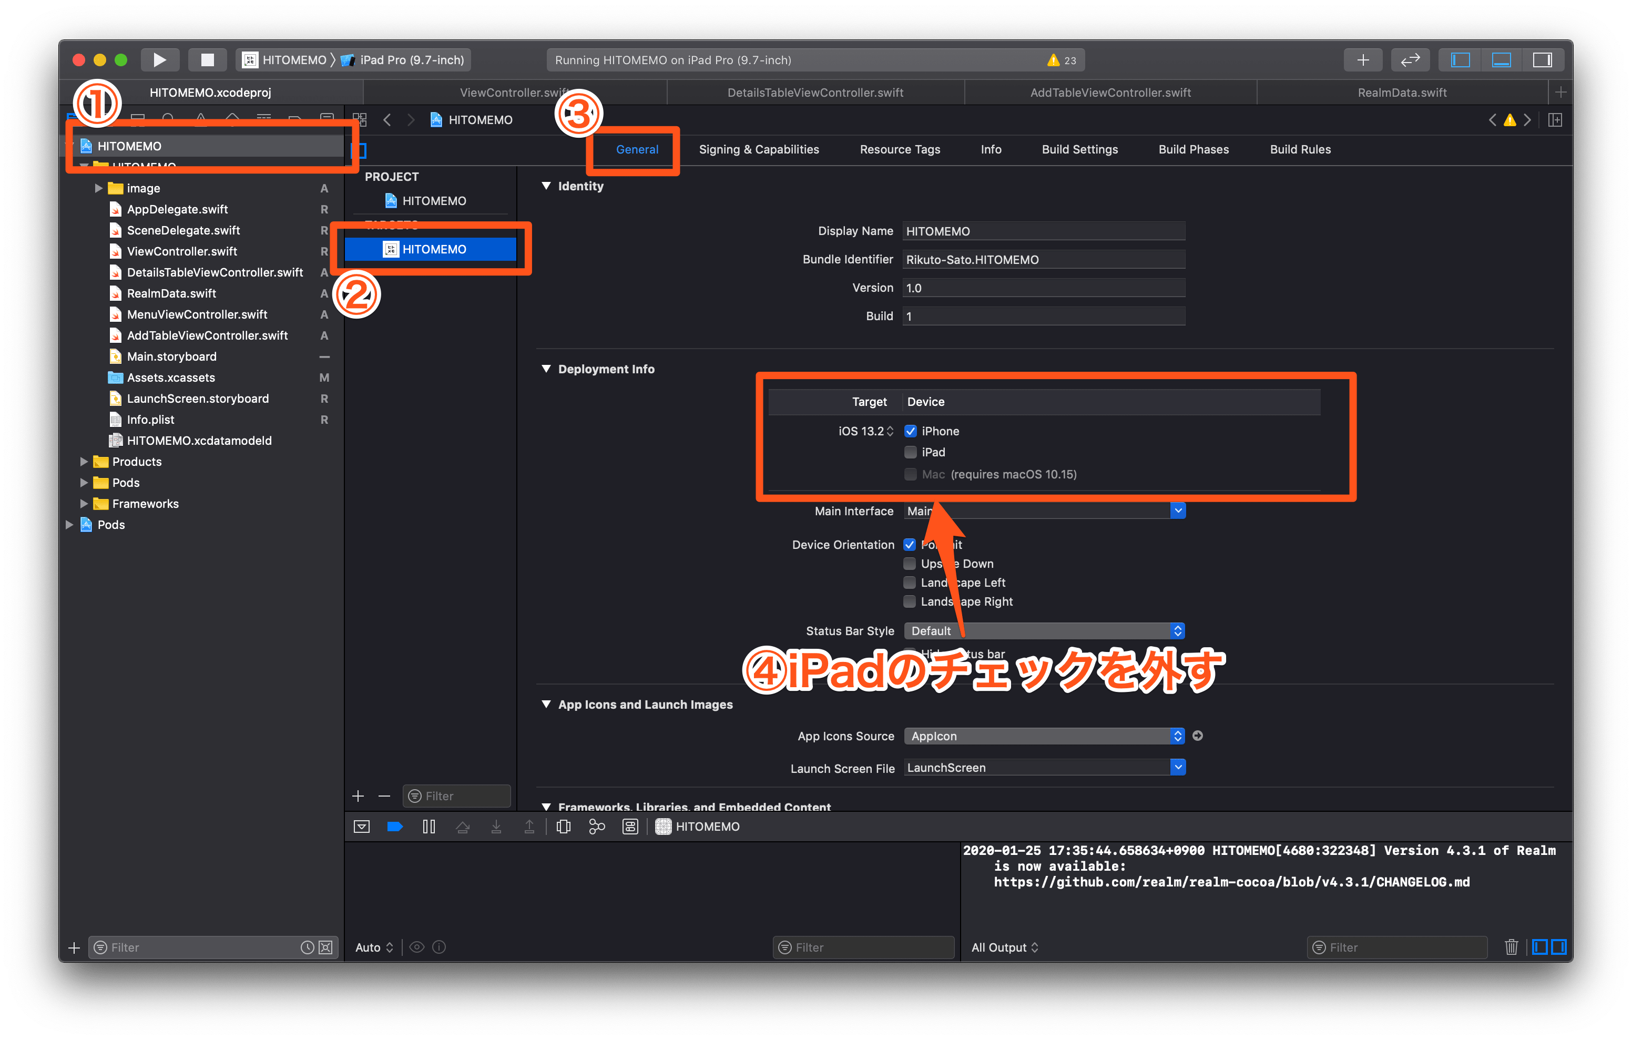Open the DetailsTableViewController.swift editor tab
This screenshot has width=1632, height=1040.
coord(815,92)
